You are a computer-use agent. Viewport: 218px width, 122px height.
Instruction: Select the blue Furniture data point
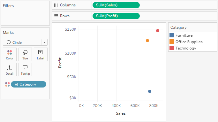tap(150, 91)
